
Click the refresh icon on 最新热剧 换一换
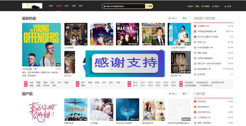point(176,18)
